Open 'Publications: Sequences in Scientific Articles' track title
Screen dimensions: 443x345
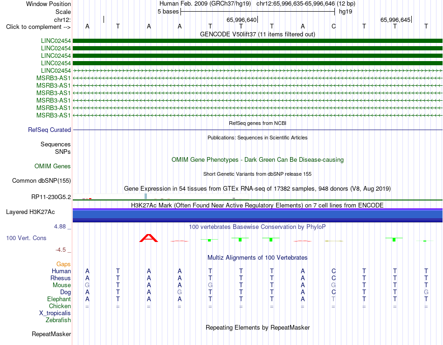[257, 138]
